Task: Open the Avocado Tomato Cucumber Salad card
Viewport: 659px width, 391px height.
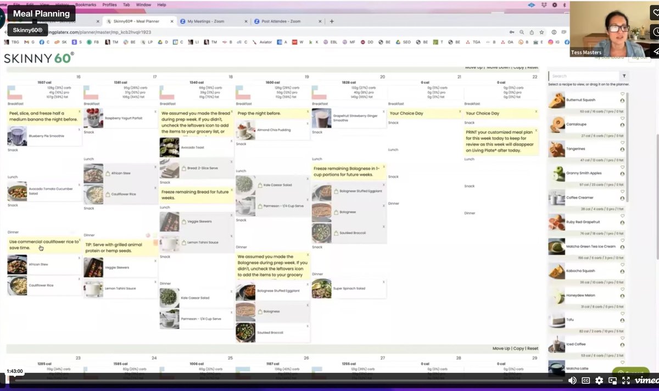Action: (44, 191)
